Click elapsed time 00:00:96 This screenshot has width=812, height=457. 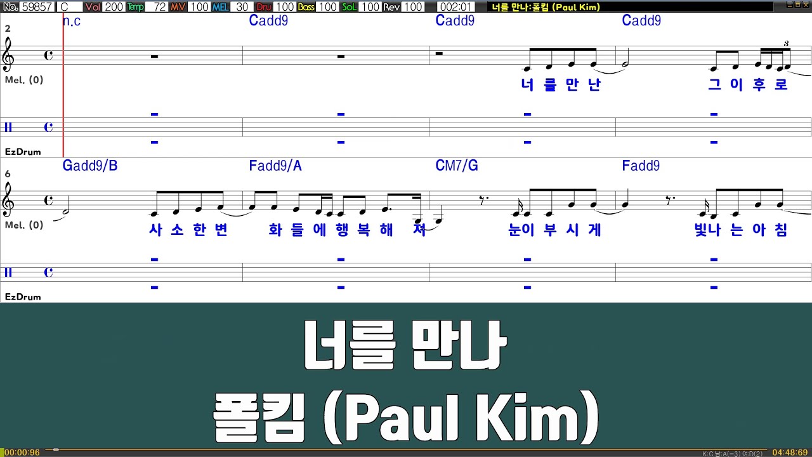[x=22, y=452]
